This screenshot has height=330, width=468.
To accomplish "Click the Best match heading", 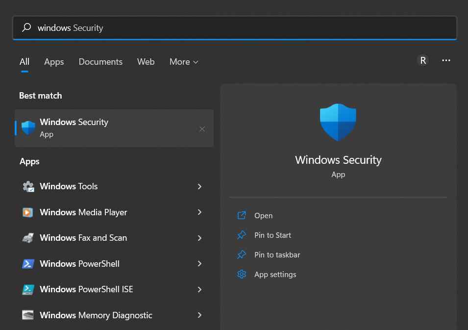I will (41, 96).
